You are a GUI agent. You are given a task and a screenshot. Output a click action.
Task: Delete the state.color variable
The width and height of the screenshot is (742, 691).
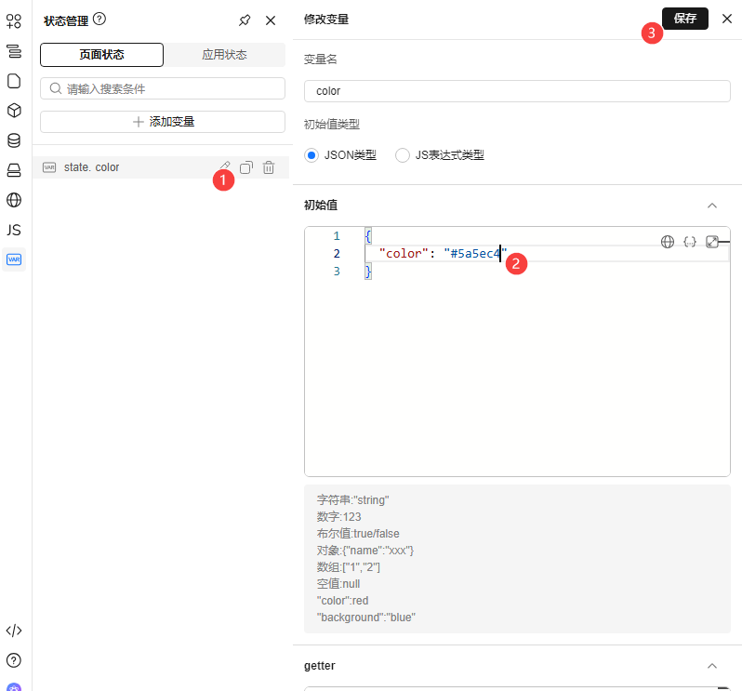point(269,167)
